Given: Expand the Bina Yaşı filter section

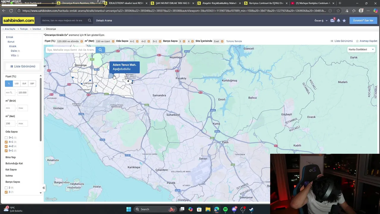Looking at the screenshot, I should point(11,157).
